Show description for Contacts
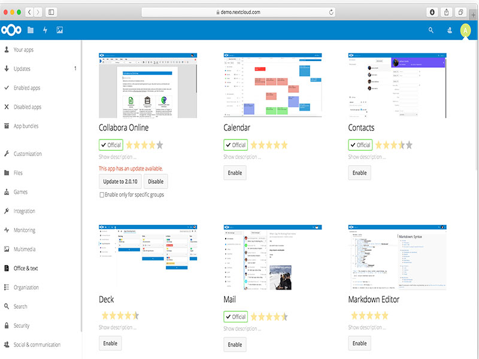 click(367, 157)
